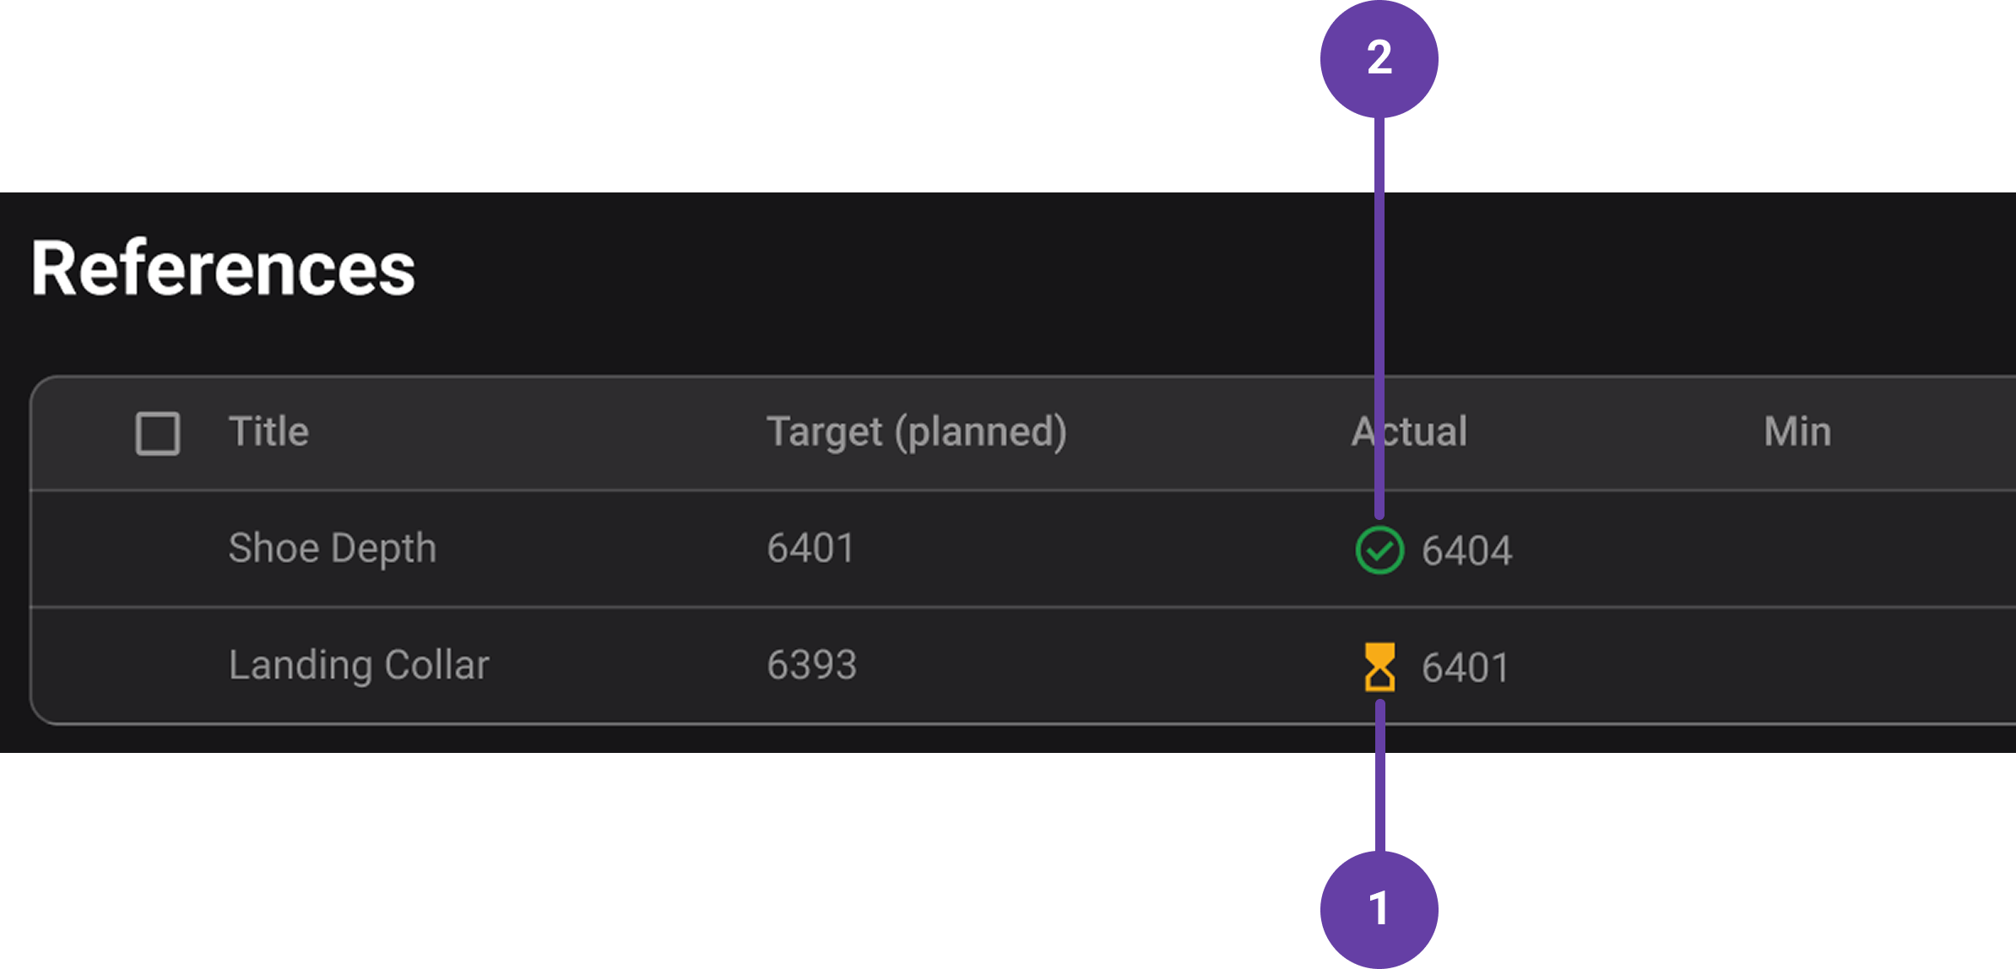Click Landing Collar actual value 6401

1465,668
